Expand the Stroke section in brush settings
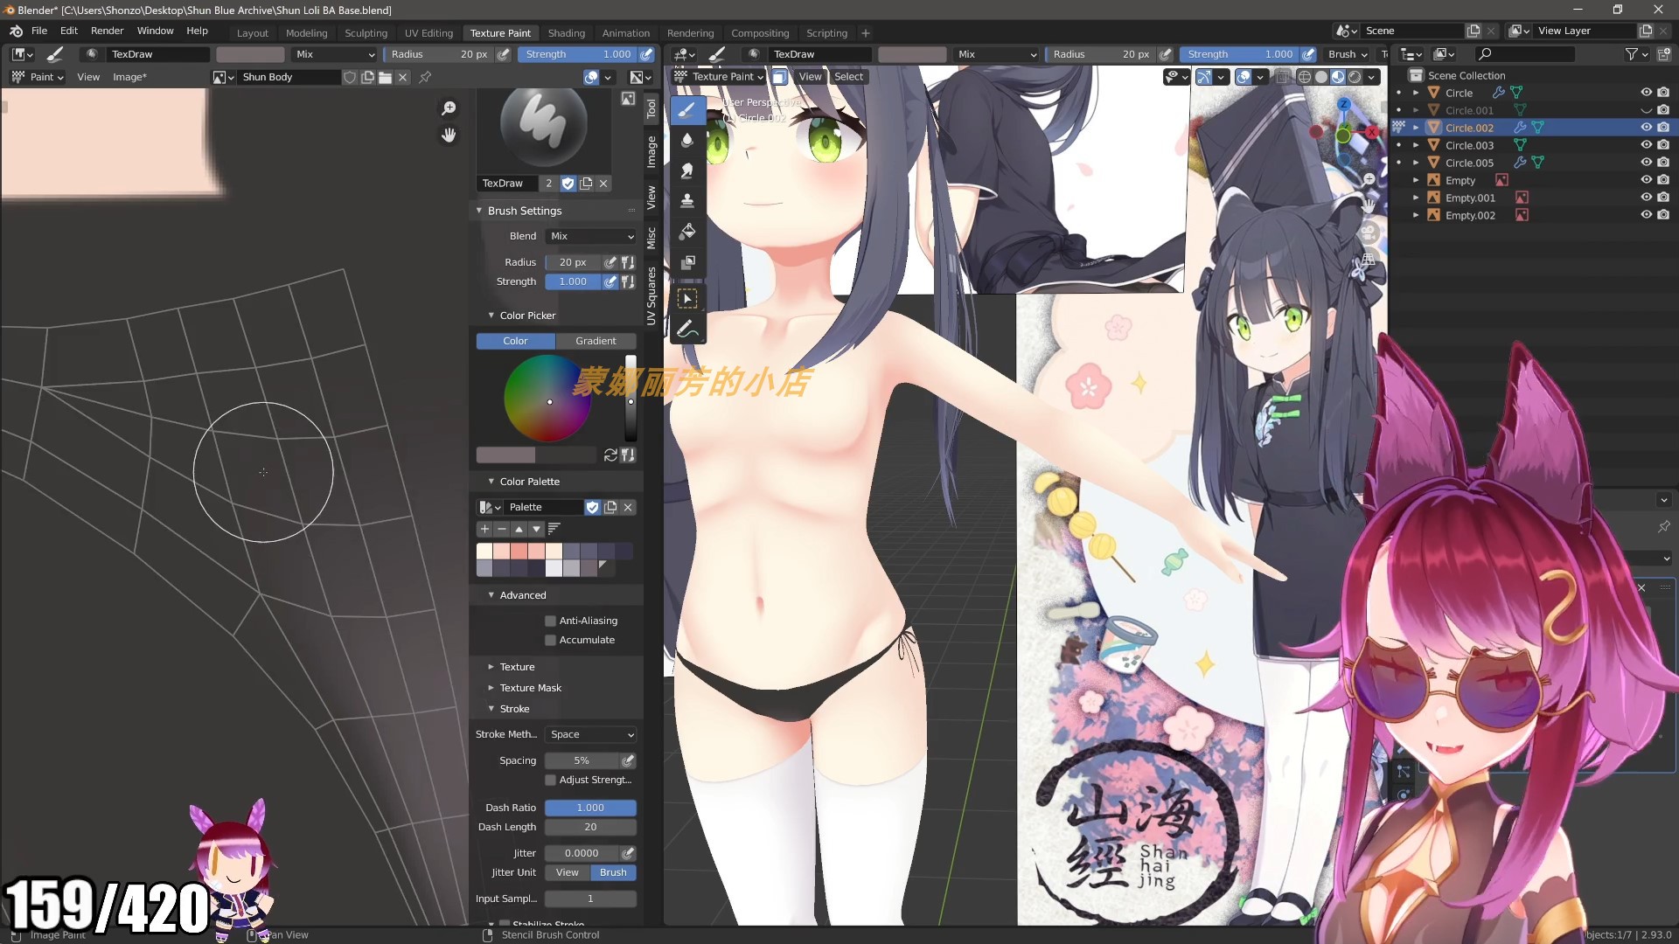Image resolution: width=1679 pixels, height=944 pixels. (515, 709)
